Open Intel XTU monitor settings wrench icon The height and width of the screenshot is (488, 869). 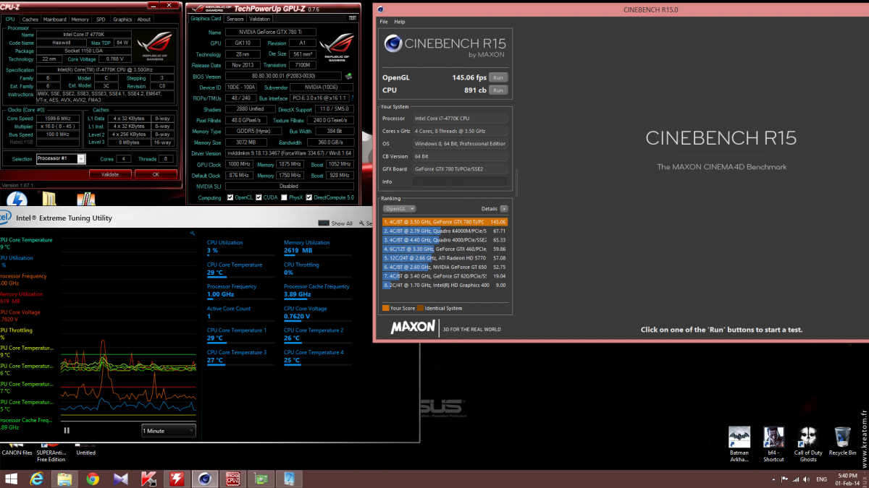pyautogui.click(x=193, y=233)
